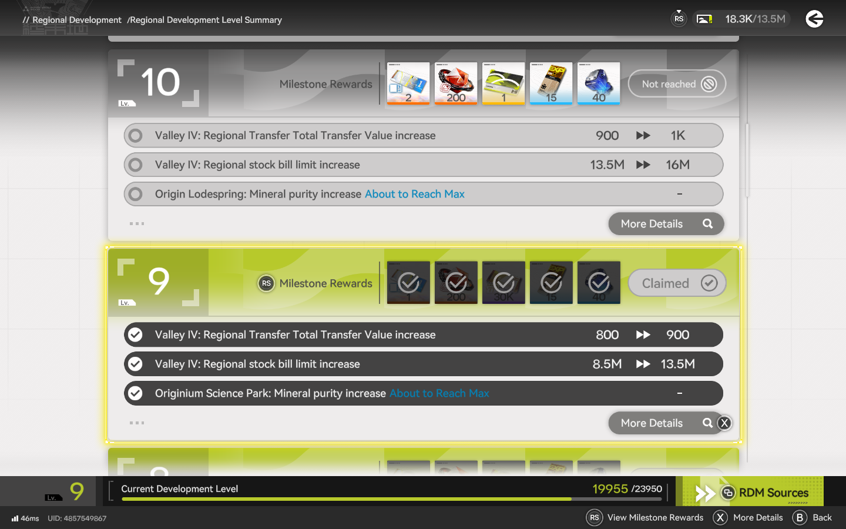Click magnifier icon in level 10 More Details

(708, 224)
